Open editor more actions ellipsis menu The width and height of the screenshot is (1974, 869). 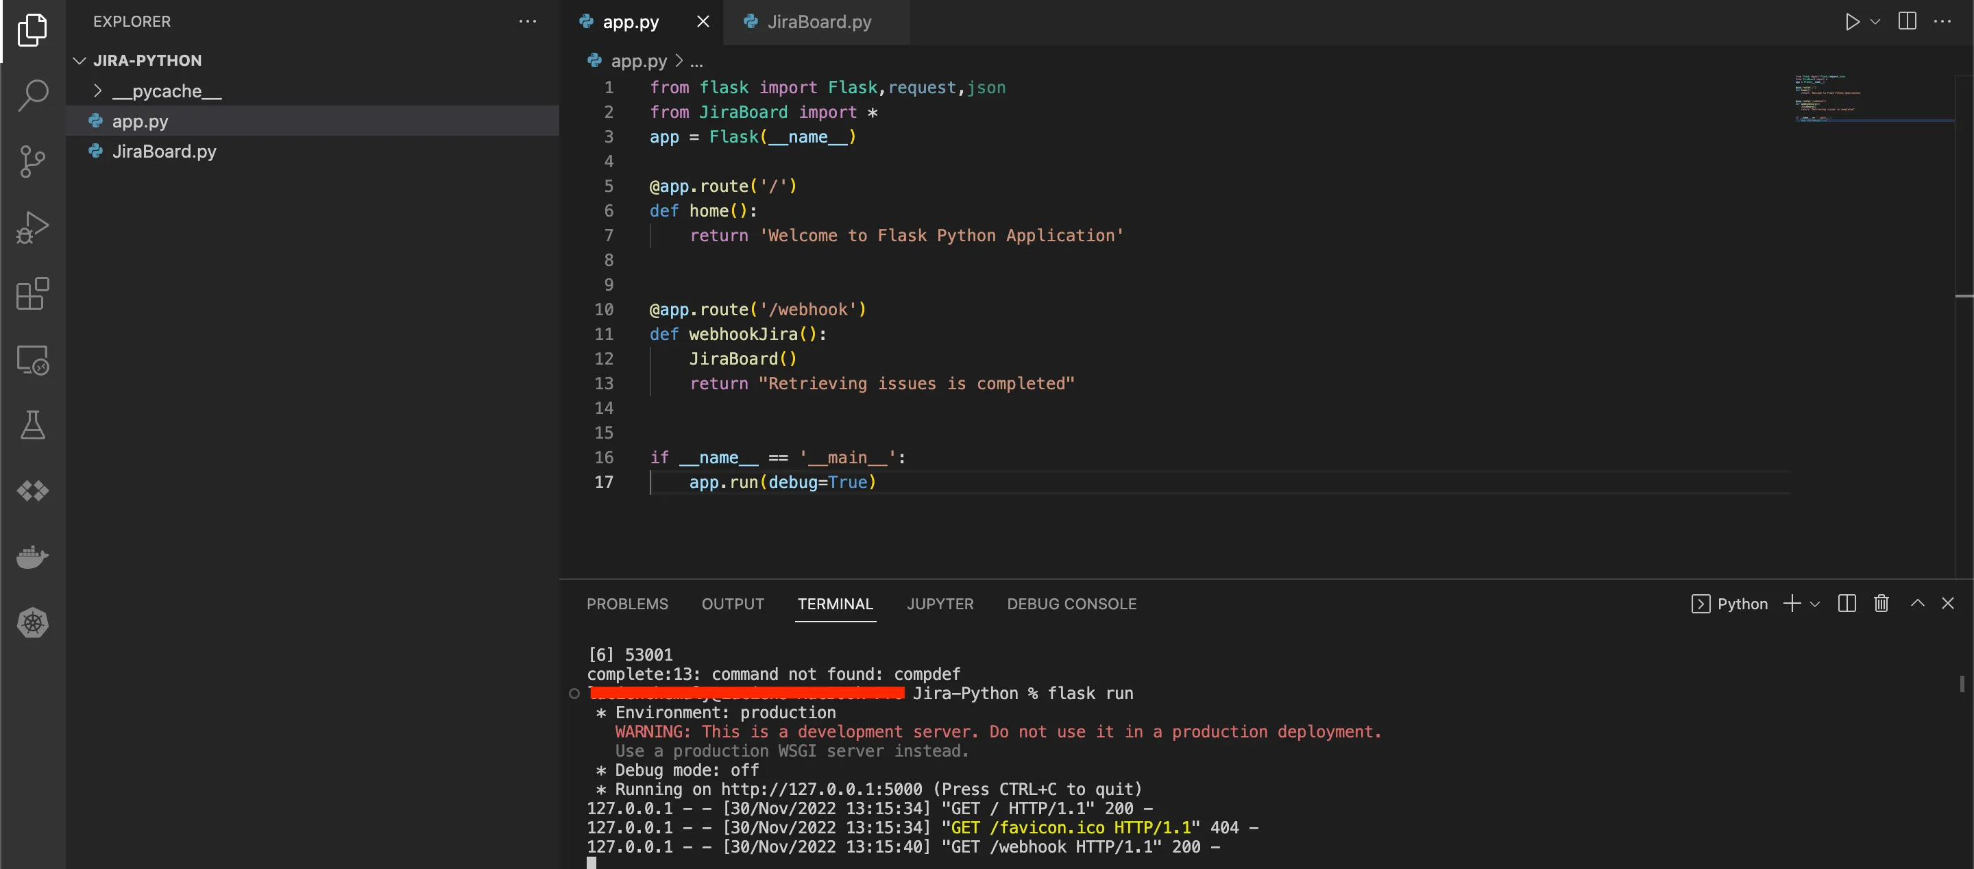pos(1942,21)
